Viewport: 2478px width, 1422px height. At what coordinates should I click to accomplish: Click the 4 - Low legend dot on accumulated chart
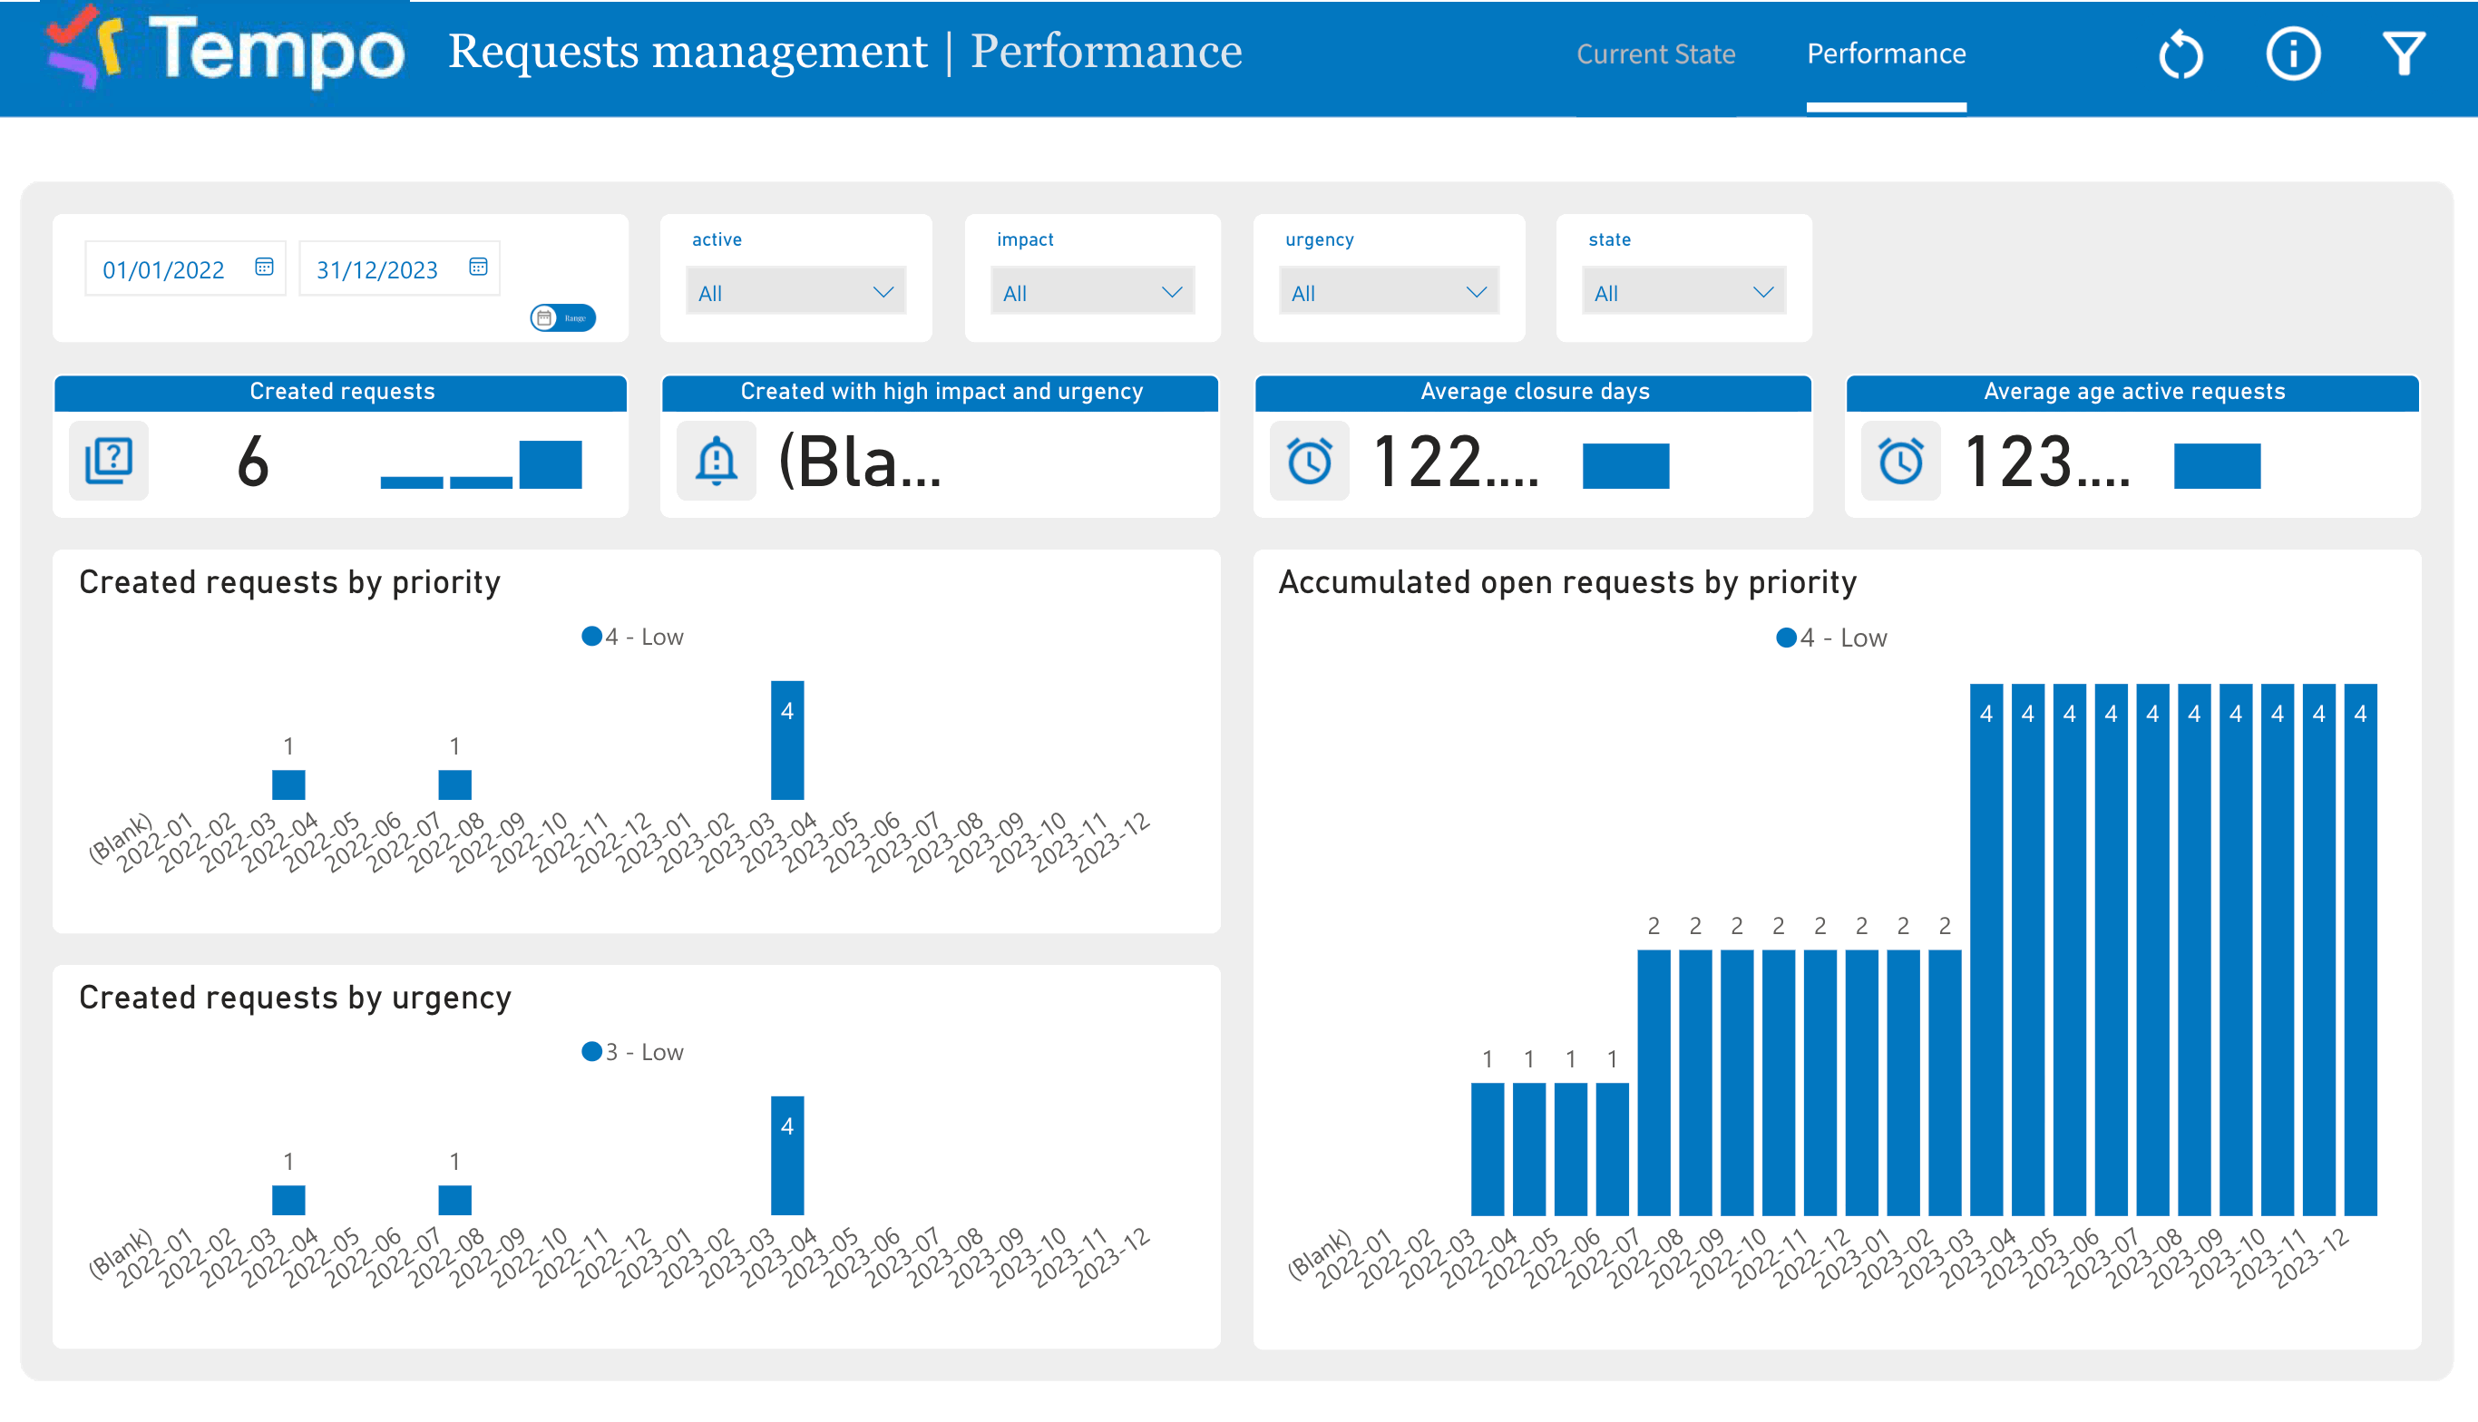point(1789,637)
